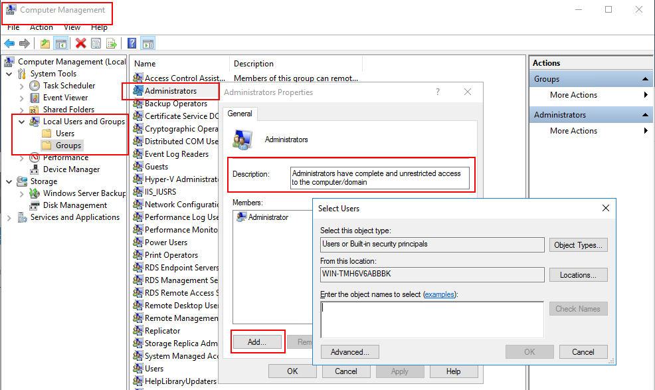
Task: Toggle the Show/Hide Console Tree toolbar icon
Action: 61,43
